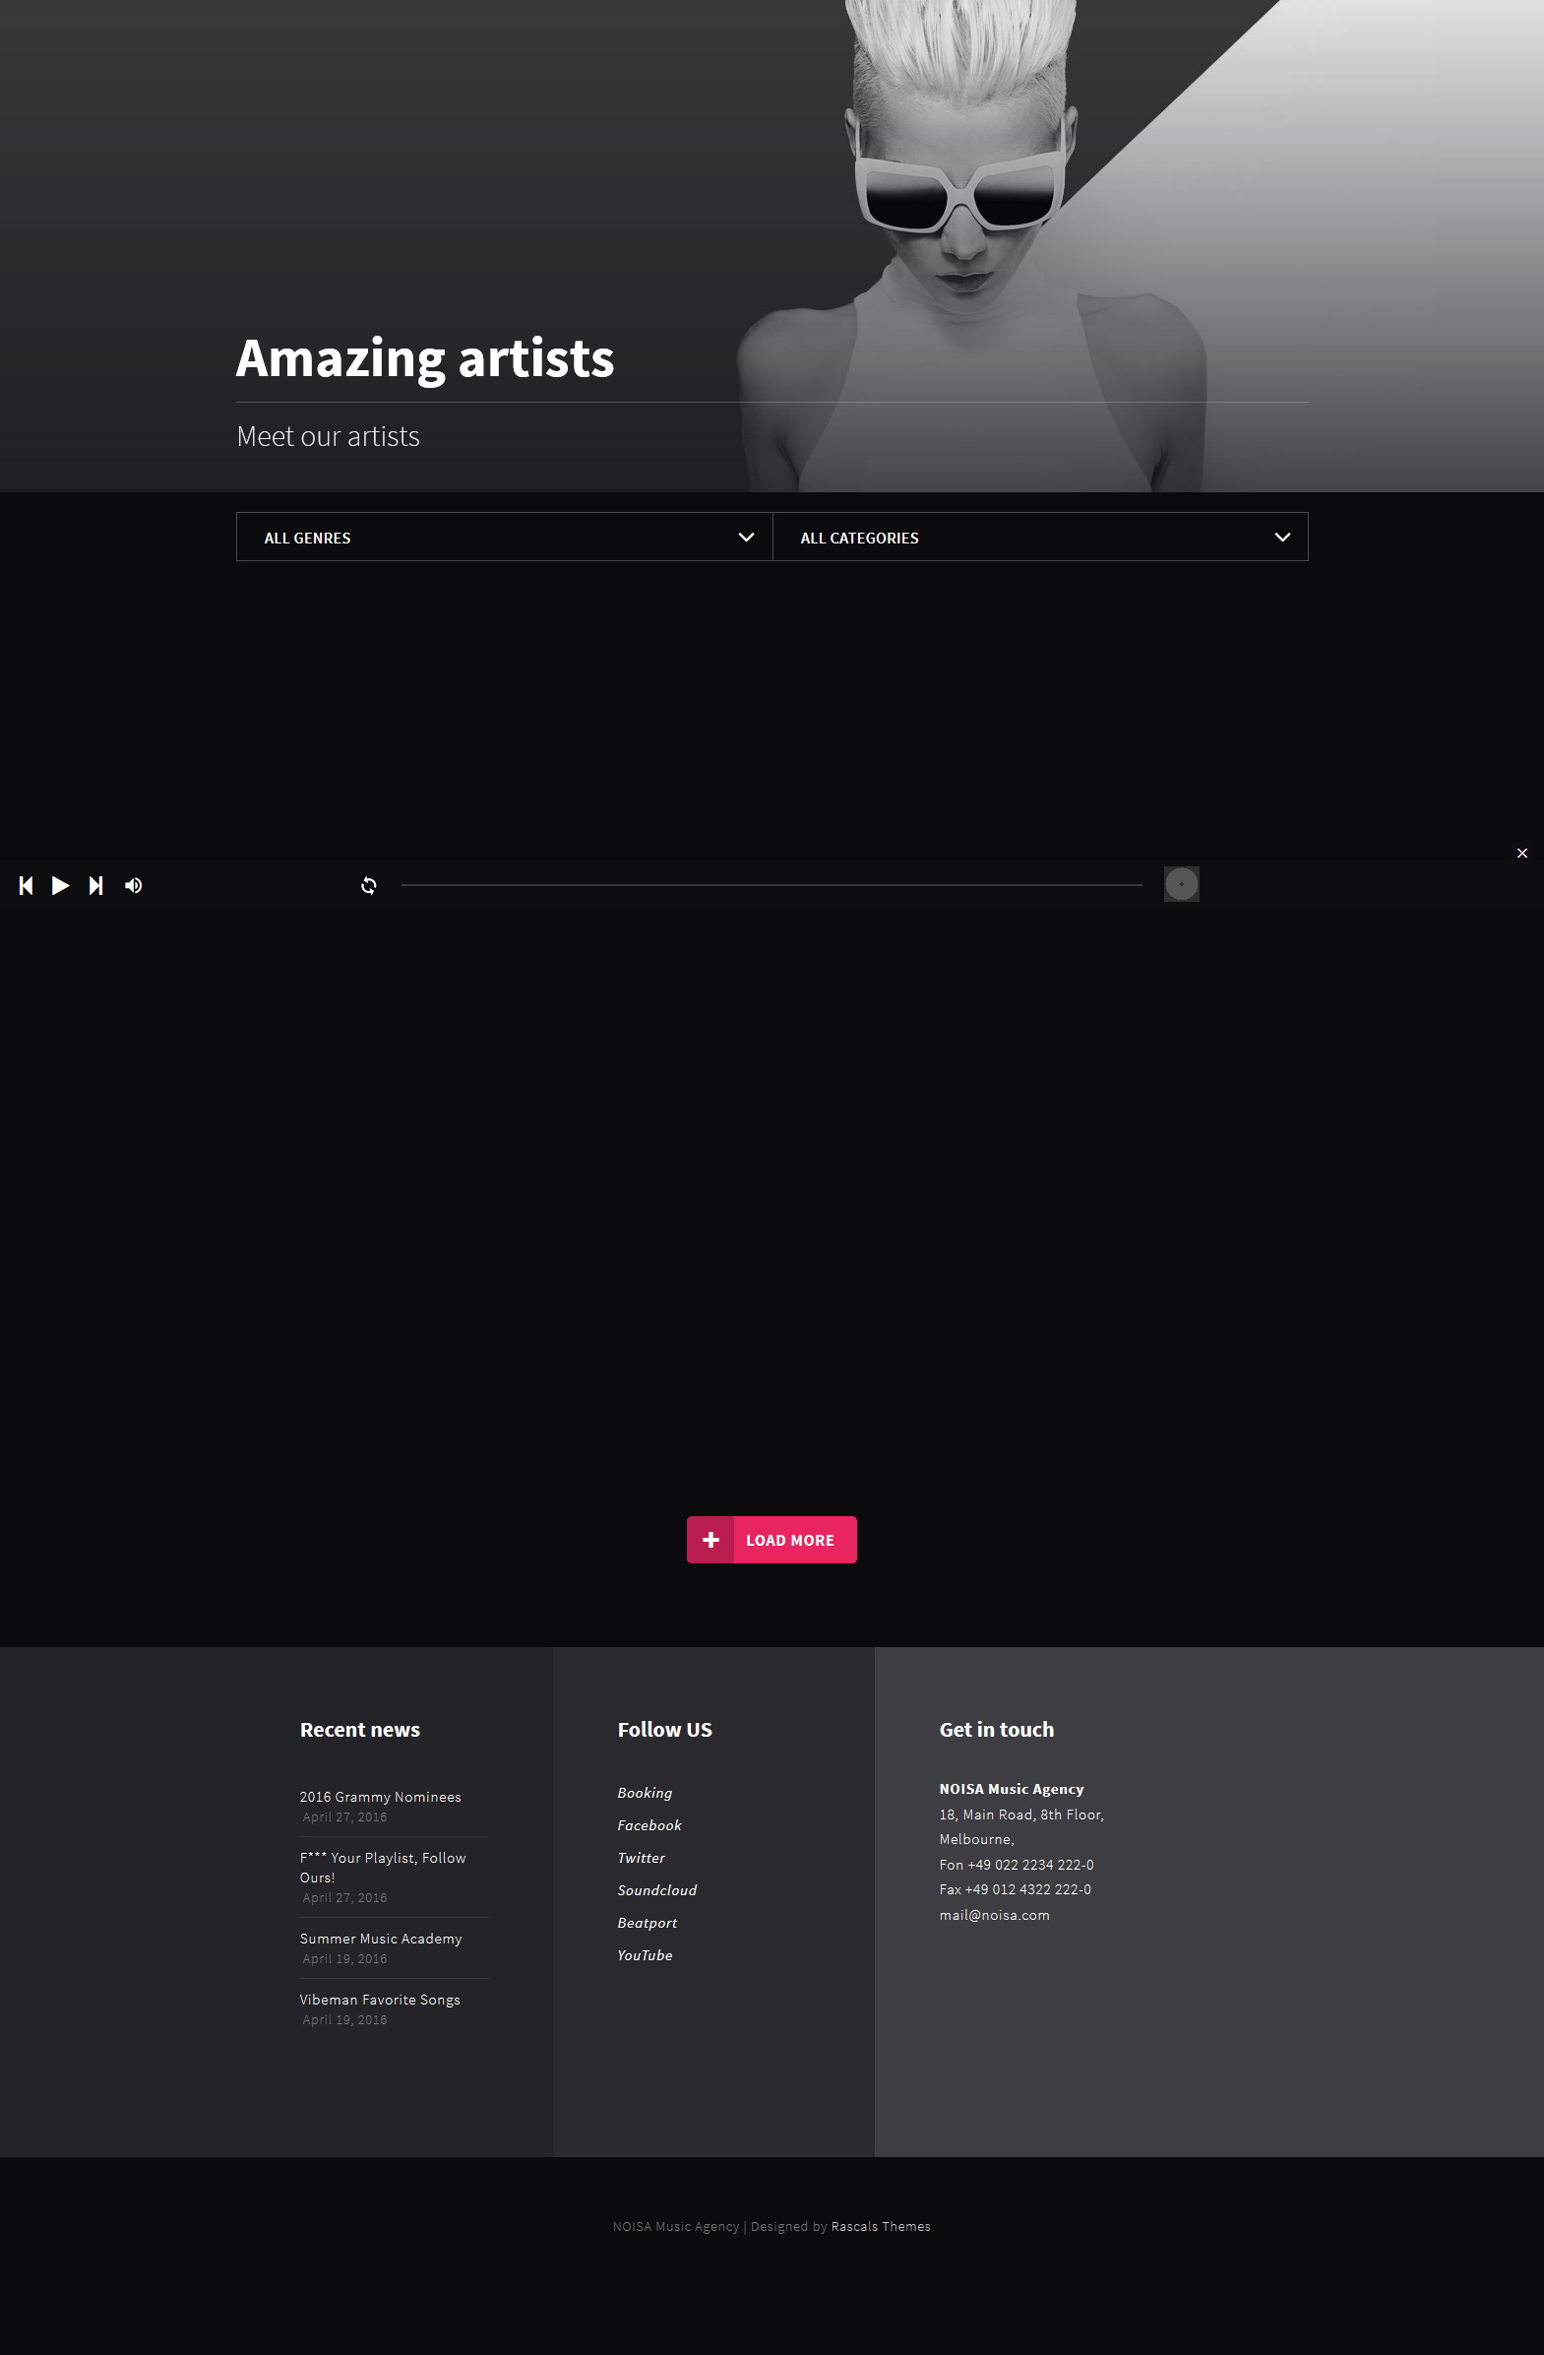Open the All Genres dropdown
The width and height of the screenshot is (1544, 2355).
coord(505,538)
